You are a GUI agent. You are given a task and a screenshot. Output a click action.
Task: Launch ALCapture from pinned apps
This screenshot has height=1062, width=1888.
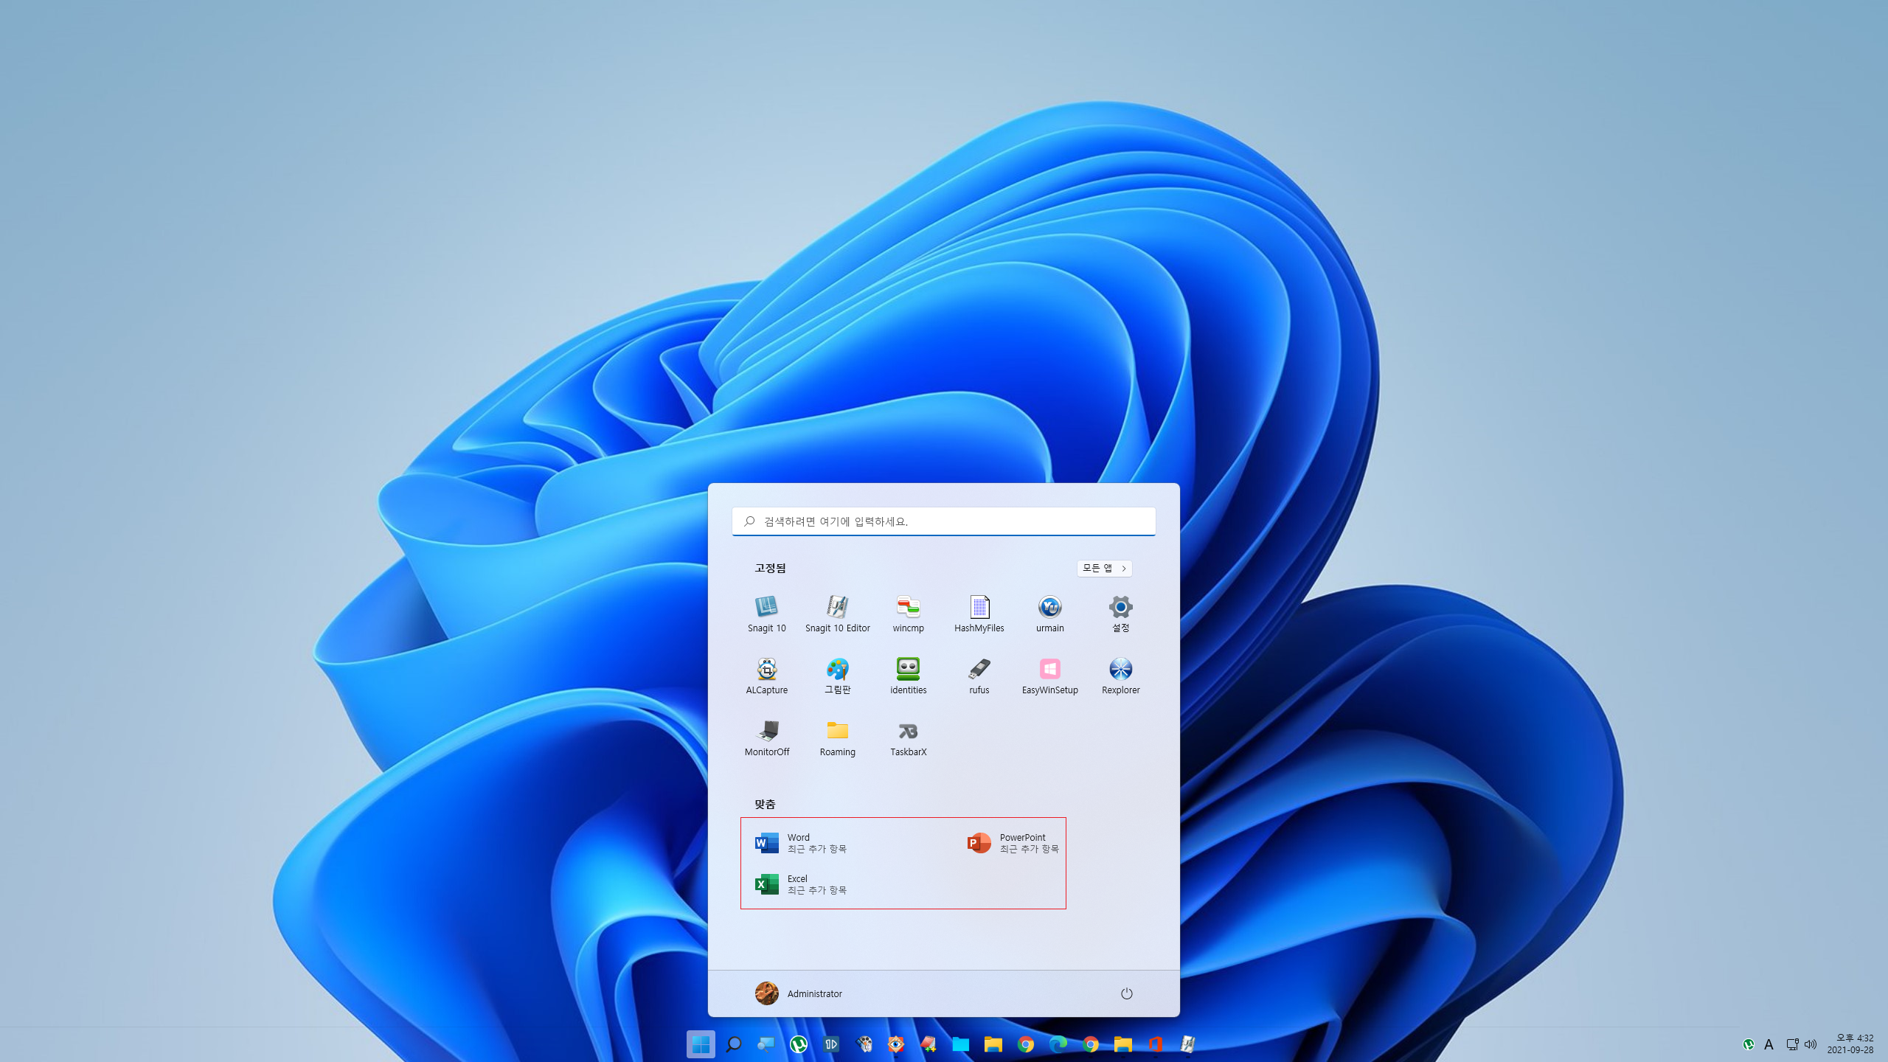coord(766,675)
